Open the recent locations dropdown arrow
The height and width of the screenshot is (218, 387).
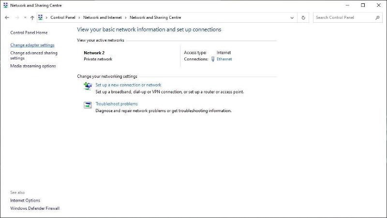25,17
